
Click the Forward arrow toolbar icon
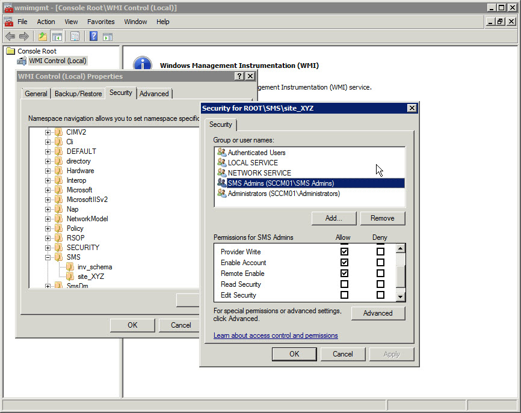(x=24, y=37)
